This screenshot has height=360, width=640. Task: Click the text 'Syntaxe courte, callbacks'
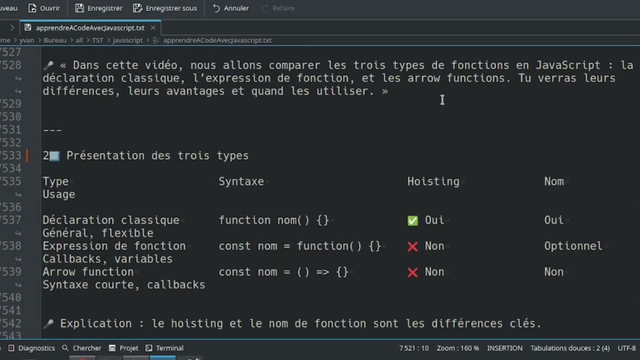pyautogui.click(x=124, y=285)
